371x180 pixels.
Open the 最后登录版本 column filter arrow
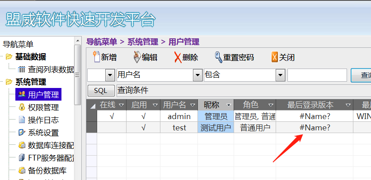pyautogui.click(x=348, y=105)
